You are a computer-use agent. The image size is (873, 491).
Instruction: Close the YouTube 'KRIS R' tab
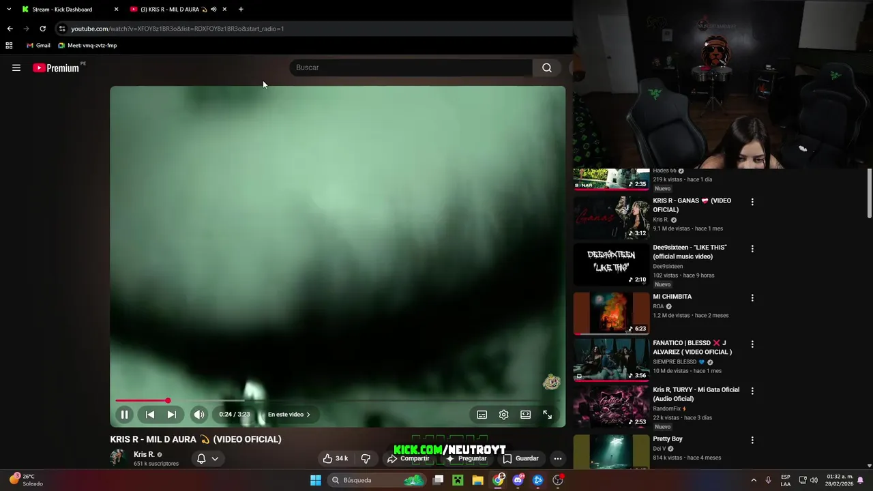[224, 10]
